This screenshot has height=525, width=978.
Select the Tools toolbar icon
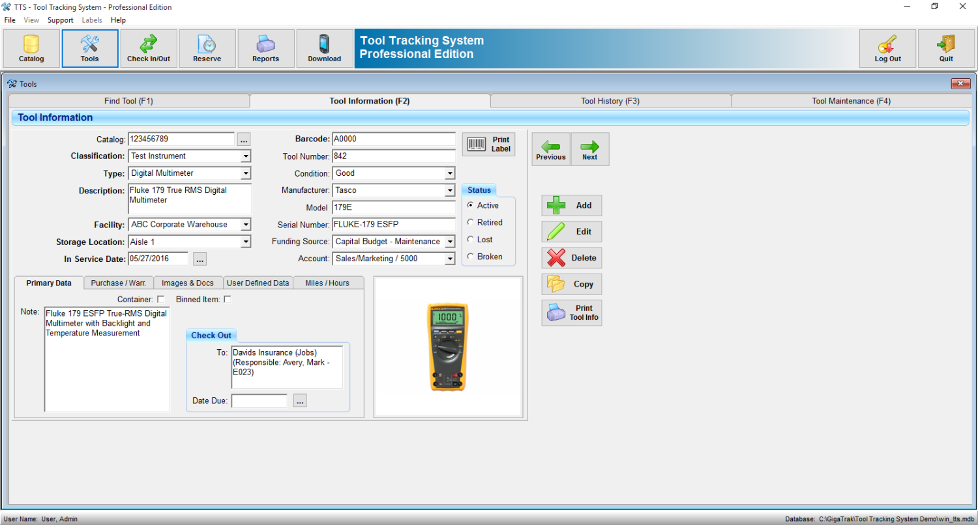89,48
